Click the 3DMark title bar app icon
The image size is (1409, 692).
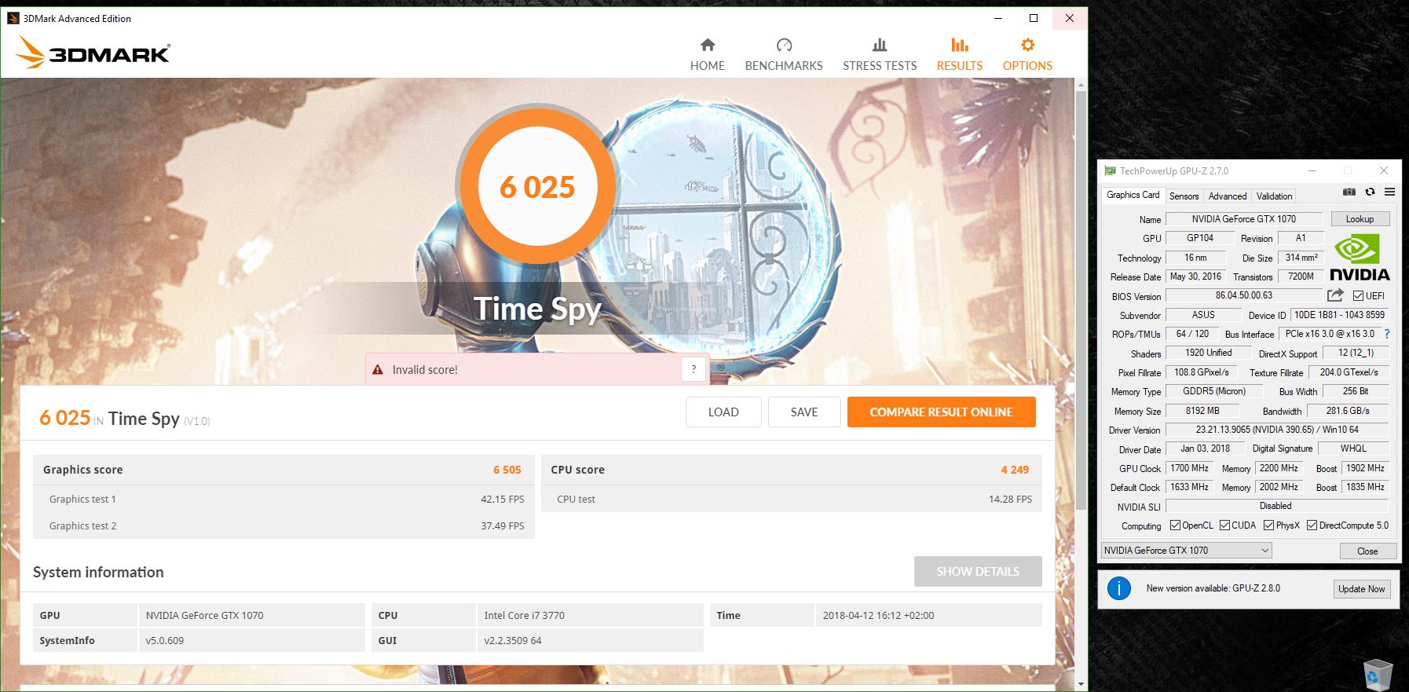click(13, 18)
